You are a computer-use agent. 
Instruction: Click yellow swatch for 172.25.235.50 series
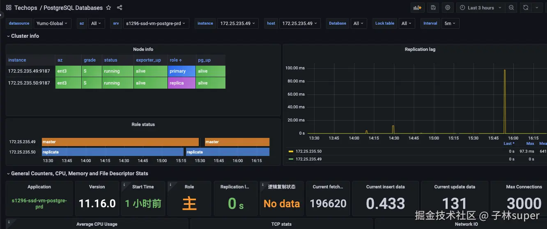pyautogui.click(x=290, y=151)
